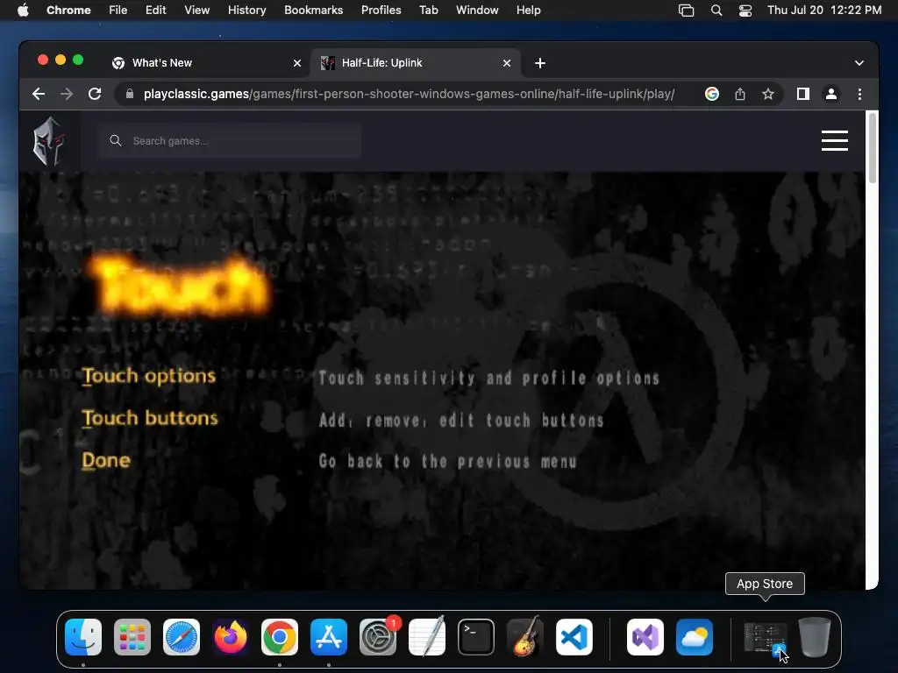Go back to the previous page

tap(39, 94)
